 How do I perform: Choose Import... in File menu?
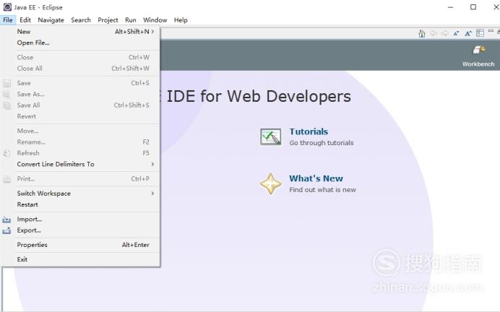click(80, 220)
